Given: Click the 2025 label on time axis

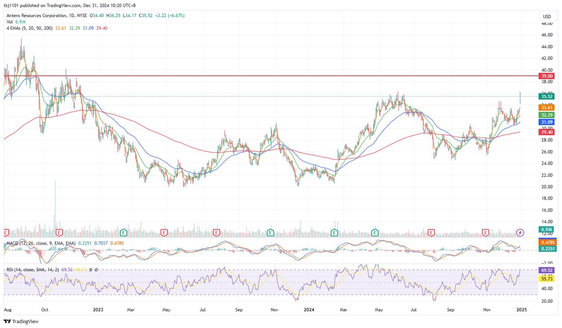Looking at the screenshot, I should pyautogui.click(x=521, y=310).
